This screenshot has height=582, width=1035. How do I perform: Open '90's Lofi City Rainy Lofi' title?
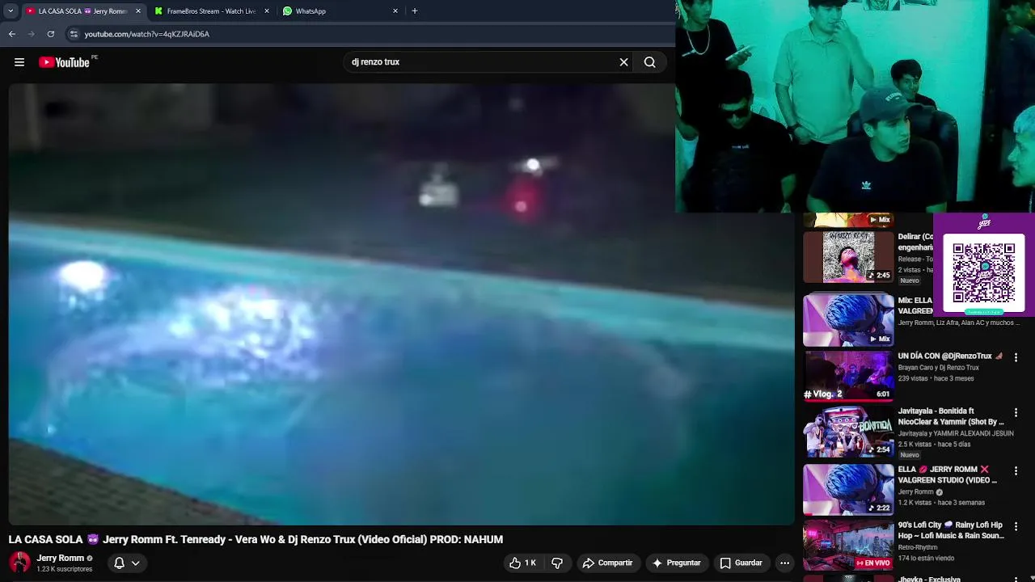pos(951,530)
